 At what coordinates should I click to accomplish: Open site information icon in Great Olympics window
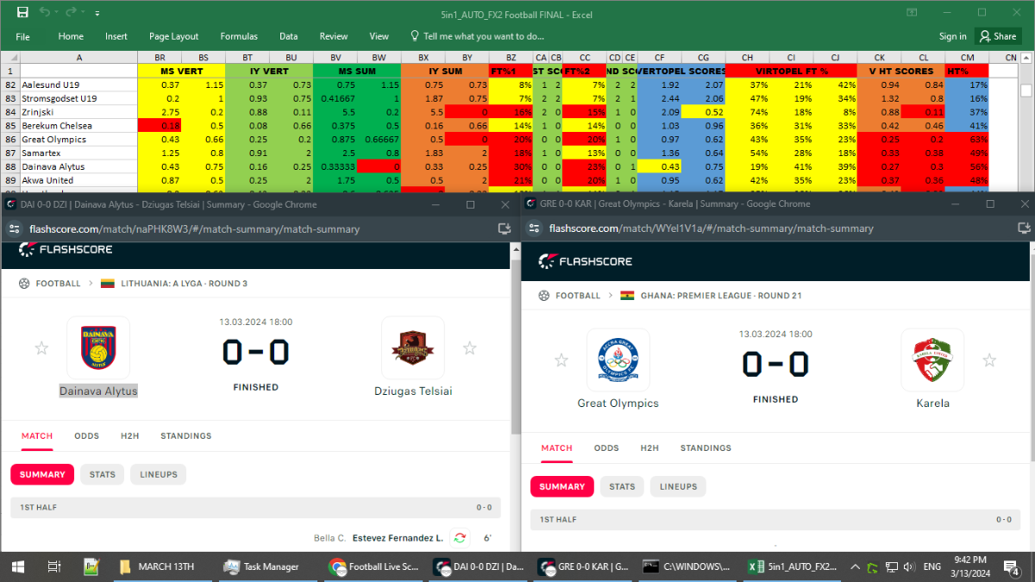tap(534, 228)
